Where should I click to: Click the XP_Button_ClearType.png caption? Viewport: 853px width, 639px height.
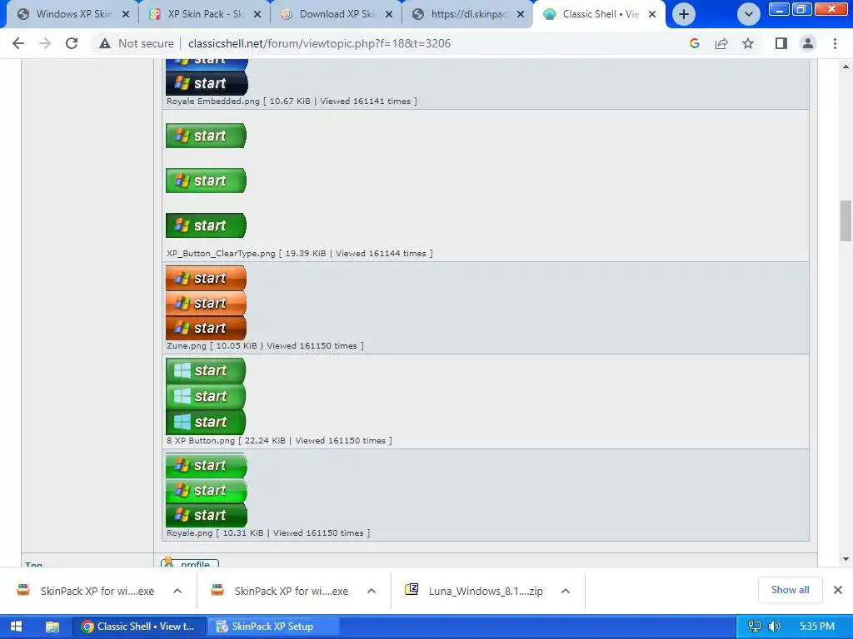coord(300,253)
